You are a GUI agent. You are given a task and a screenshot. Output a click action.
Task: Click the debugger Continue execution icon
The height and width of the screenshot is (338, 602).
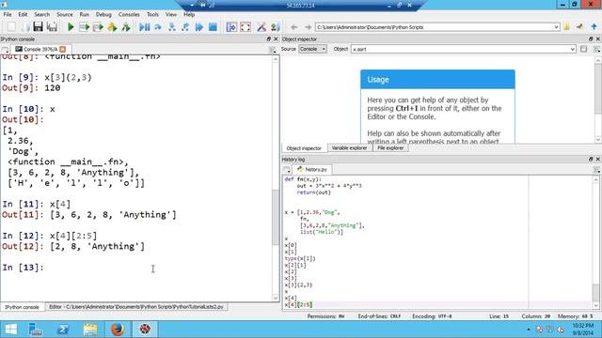pos(198,27)
